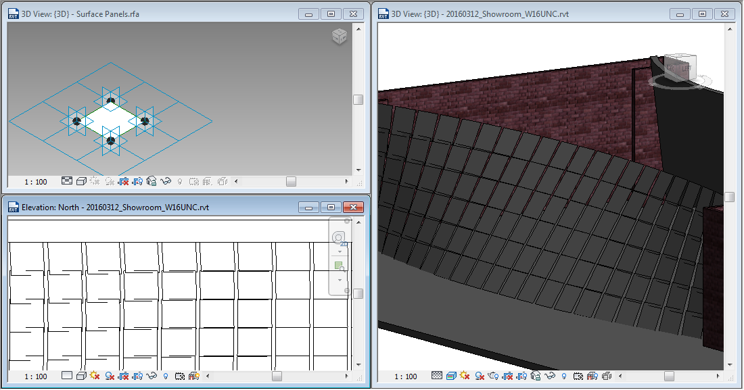This screenshot has width=744, height=390.
Task: Click the steering wheel on the navigation bar
Action: pyautogui.click(x=338, y=238)
